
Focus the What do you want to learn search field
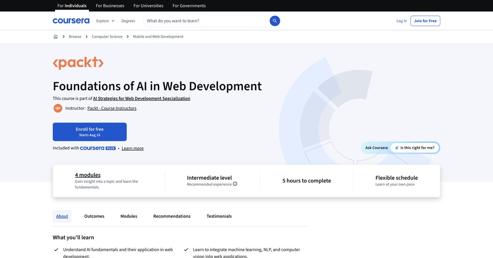(207, 21)
